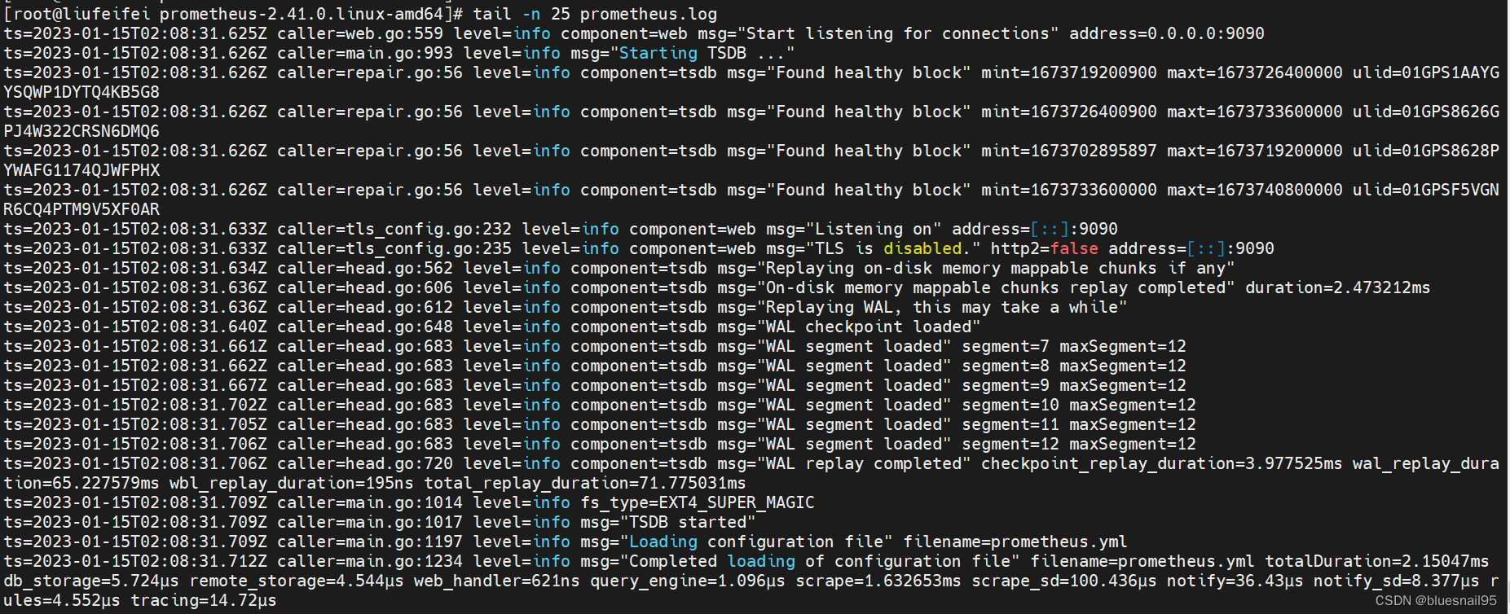Click the value 'mint=1673719200900'
Viewport: 1510px width, 614px height.
pyautogui.click(x=1068, y=72)
